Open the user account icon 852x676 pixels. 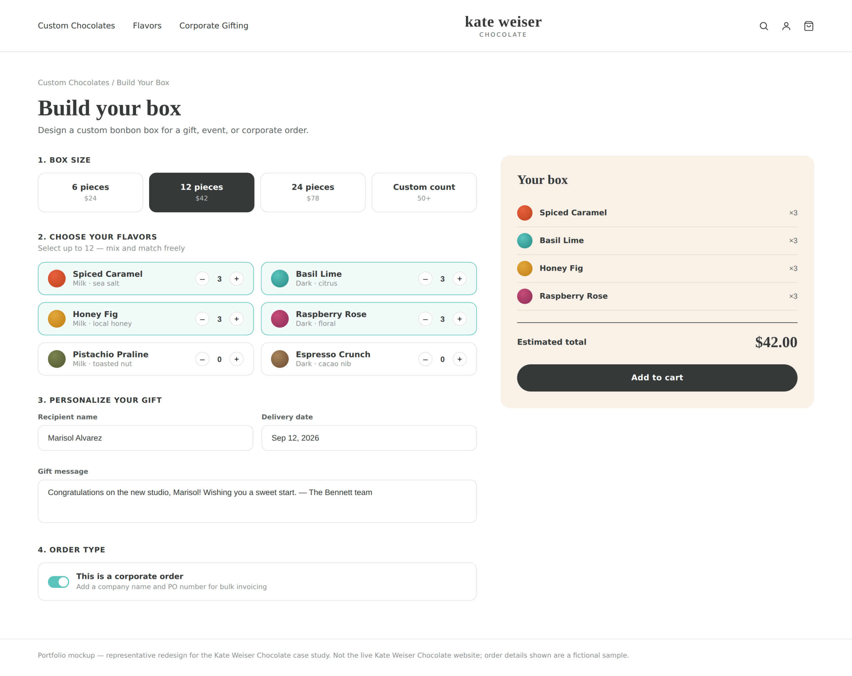[x=786, y=26]
